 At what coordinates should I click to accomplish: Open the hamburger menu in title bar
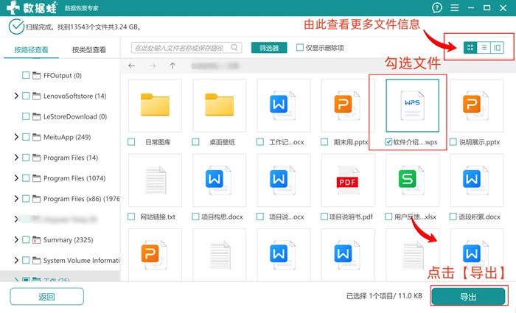tap(455, 7)
